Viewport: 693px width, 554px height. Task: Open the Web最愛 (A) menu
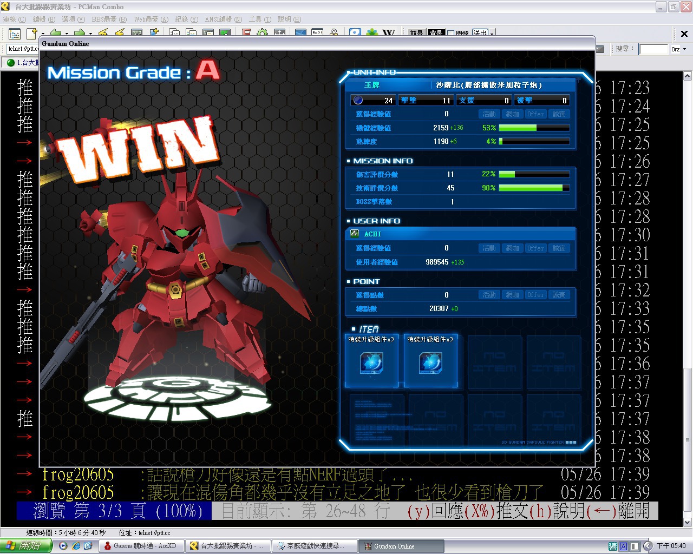[151, 19]
